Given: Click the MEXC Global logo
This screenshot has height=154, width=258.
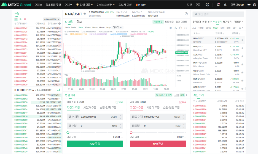Looking at the screenshot, I should click(x=16, y=5).
